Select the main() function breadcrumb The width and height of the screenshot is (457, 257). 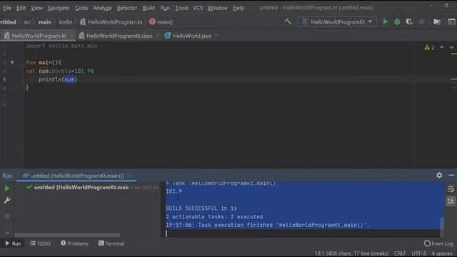click(161, 22)
